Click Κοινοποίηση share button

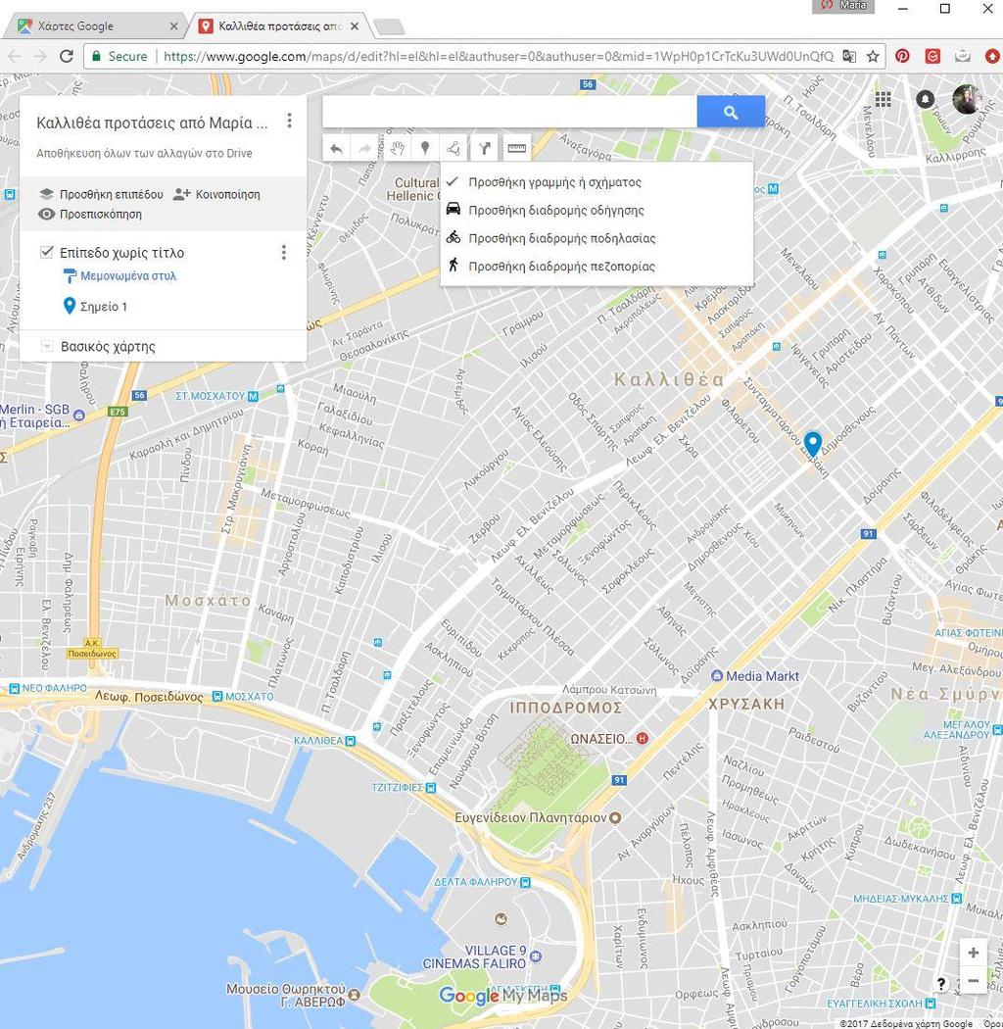point(217,194)
